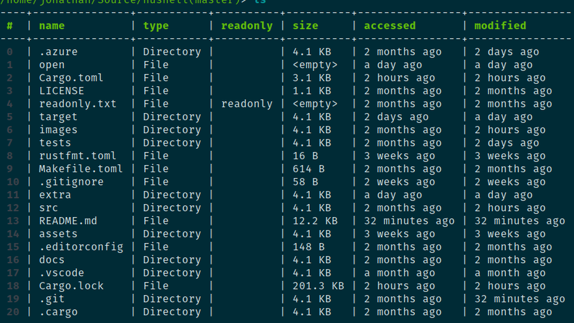The height and width of the screenshot is (323, 574).
Task: Click the 'accessed' column header
Action: point(389,26)
